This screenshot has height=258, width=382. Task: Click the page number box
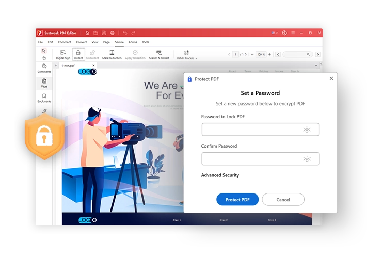click(235, 54)
